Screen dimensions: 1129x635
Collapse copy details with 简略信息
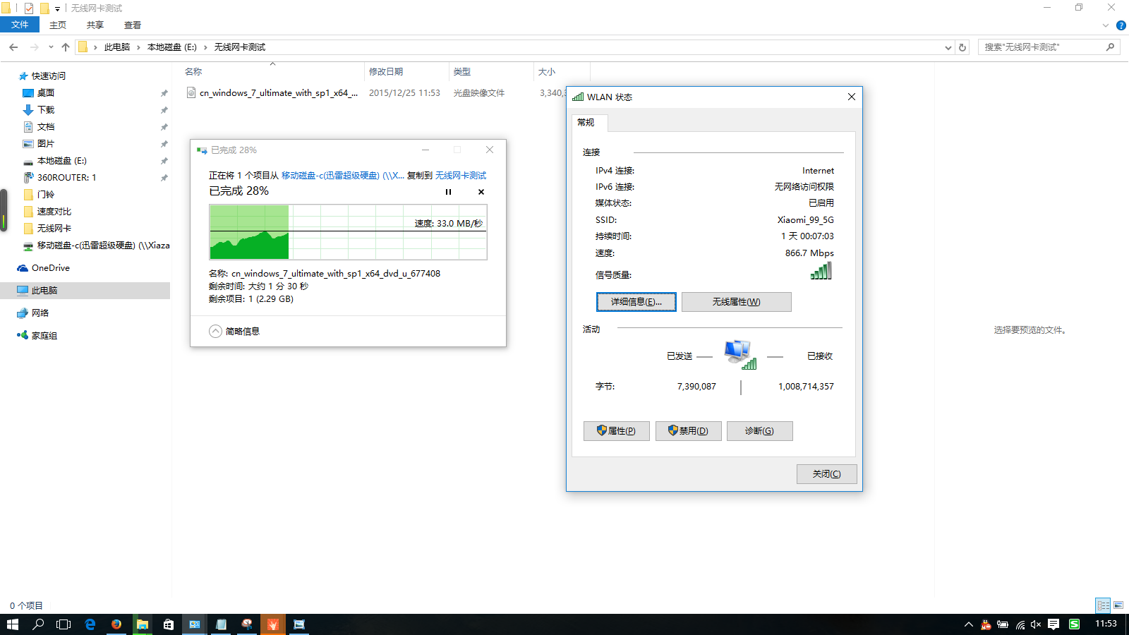[234, 332]
